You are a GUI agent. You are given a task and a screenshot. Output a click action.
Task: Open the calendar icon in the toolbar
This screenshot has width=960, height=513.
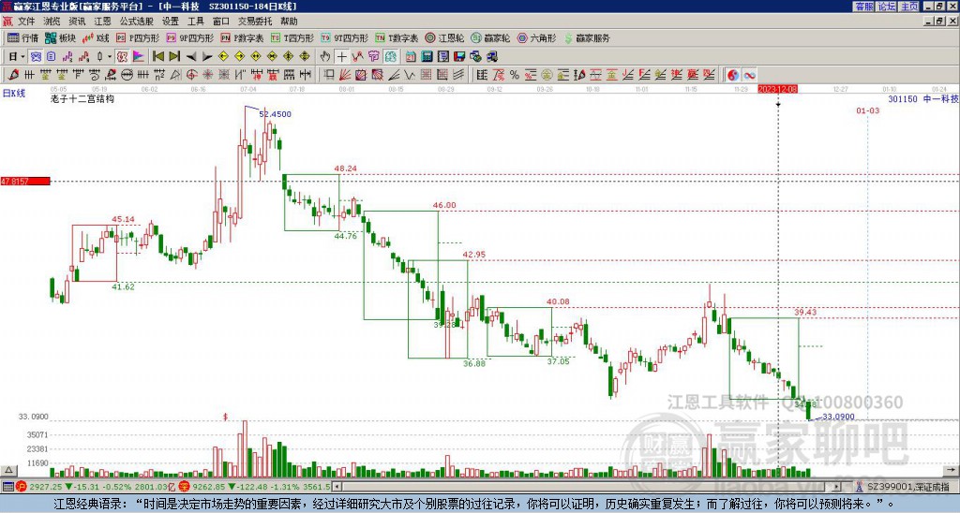tap(411, 57)
